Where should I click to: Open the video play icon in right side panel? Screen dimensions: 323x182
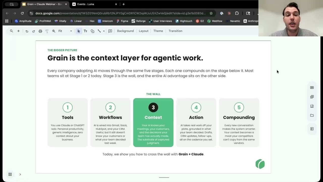coord(312,129)
